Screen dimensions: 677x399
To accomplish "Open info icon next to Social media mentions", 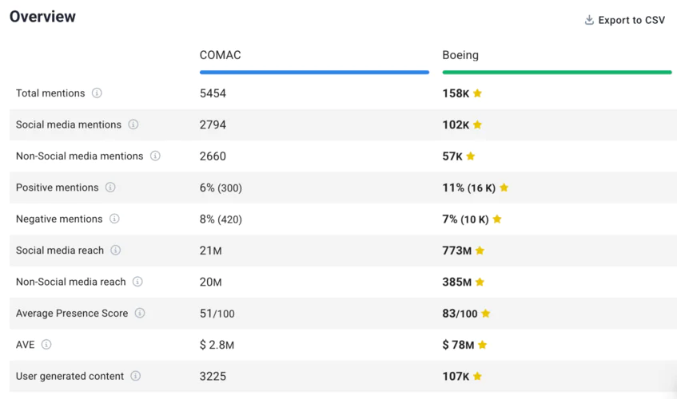I will [x=133, y=124].
